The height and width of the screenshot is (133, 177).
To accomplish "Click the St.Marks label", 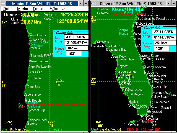I will [103, 42].
